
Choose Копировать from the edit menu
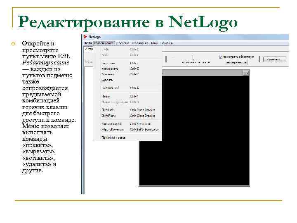click(127, 69)
